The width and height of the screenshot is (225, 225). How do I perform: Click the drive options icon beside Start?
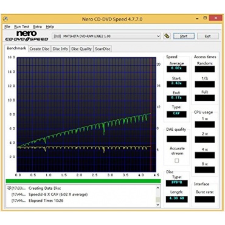(167, 36)
